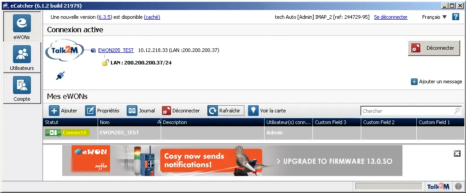The height and width of the screenshot is (193, 466).
Task: Click the Custom Field 2 column header
Action: [x=389, y=122]
